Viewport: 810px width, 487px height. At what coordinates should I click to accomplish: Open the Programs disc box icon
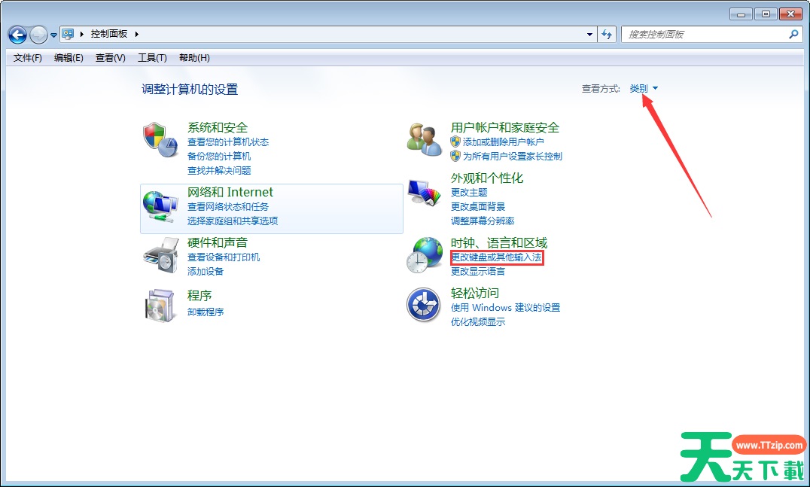click(160, 306)
